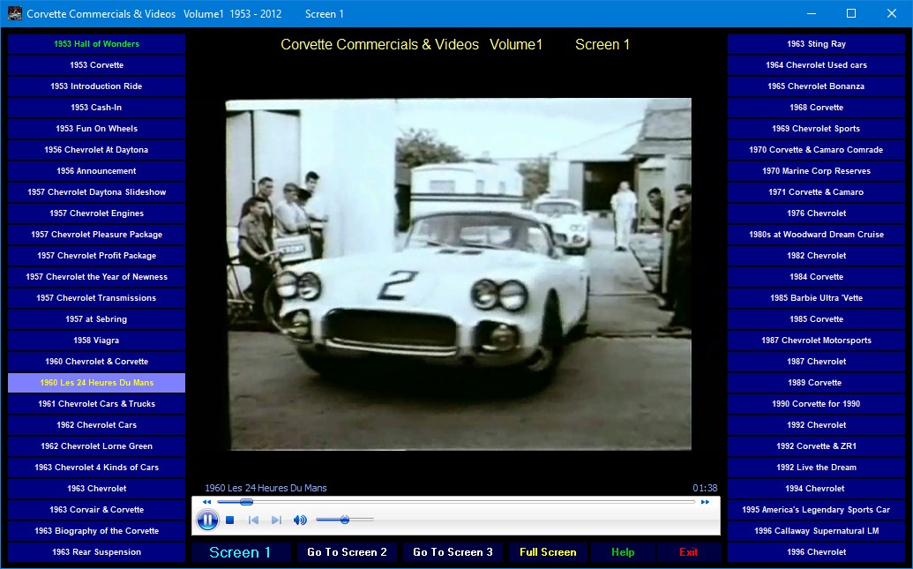The height and width of the screenshot is (569, 913).
Task: Click the now-playing title above the seek bar
Action: (x=266, y=488)
